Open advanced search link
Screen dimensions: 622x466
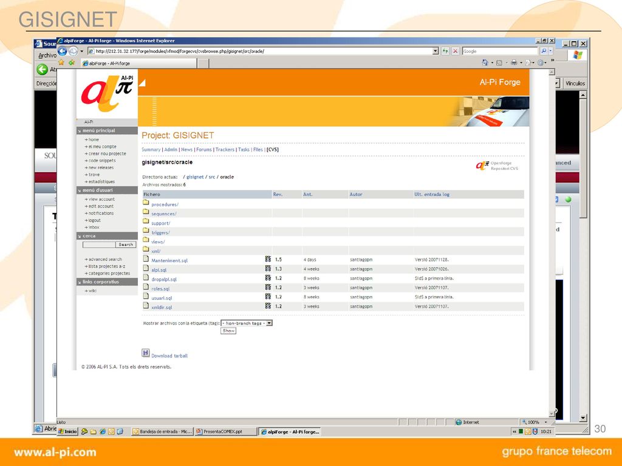pos(105,259)
